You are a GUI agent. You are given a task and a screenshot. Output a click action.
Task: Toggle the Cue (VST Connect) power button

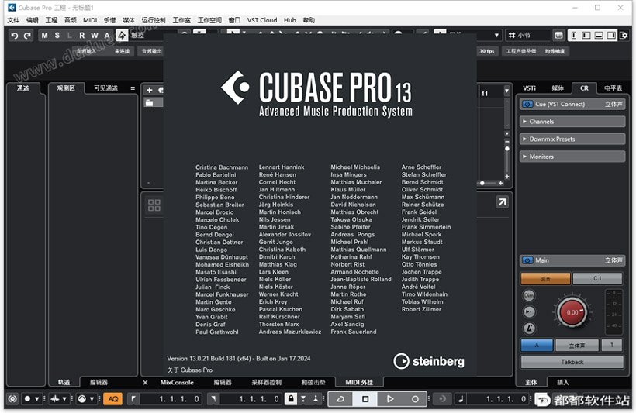pyautogui.click(x=527, y=104)
